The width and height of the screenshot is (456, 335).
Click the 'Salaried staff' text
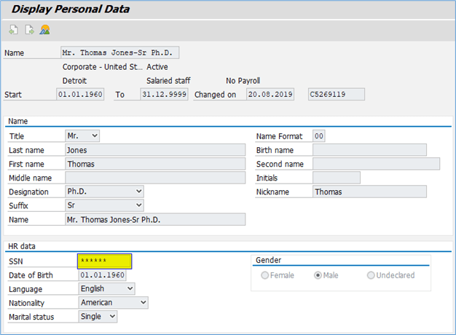tap(168, 81)
